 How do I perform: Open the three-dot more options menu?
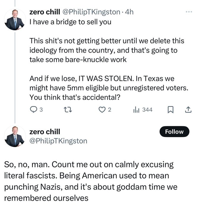click(x=188, y=12)
